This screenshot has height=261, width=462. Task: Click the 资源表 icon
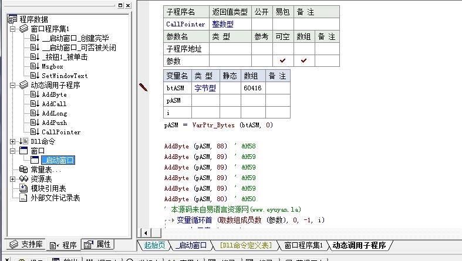click(x=23, y=179)
